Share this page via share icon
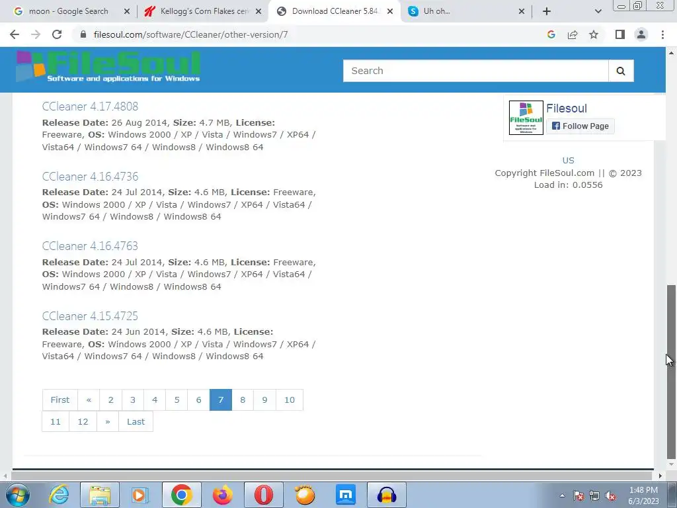 click(573, 34)
